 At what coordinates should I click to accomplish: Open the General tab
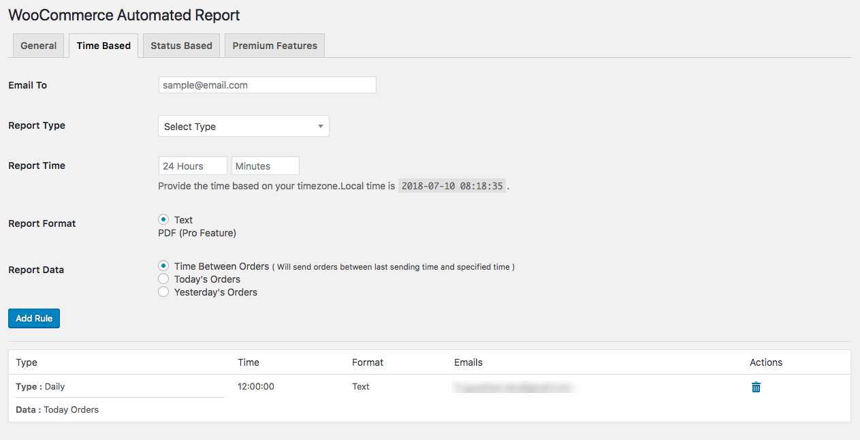point(39,46)
